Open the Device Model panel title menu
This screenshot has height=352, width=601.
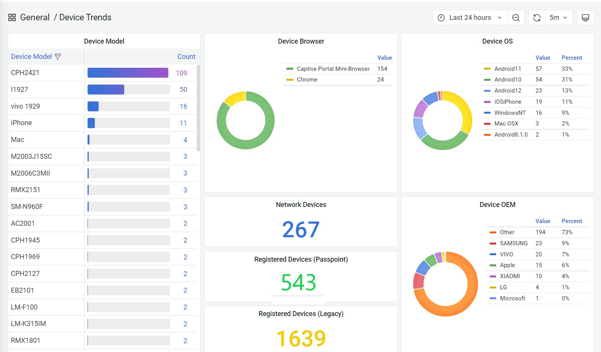click(x=104, y=41)
